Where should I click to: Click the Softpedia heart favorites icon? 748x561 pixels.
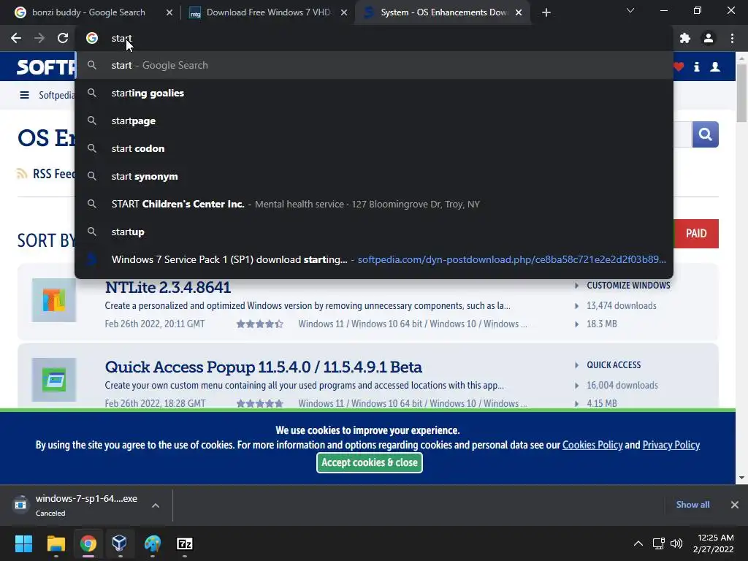(x=679, y=66)
